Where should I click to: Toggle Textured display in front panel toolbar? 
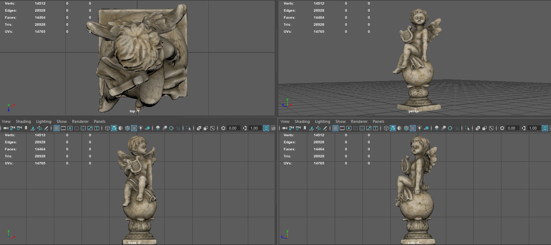(x=134, y=128)
